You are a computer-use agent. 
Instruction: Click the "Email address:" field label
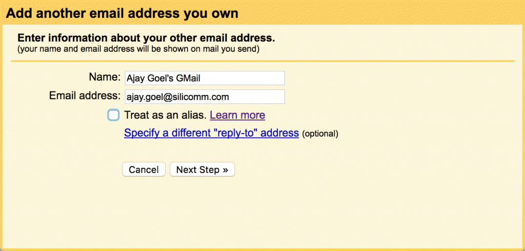(85, 96)
